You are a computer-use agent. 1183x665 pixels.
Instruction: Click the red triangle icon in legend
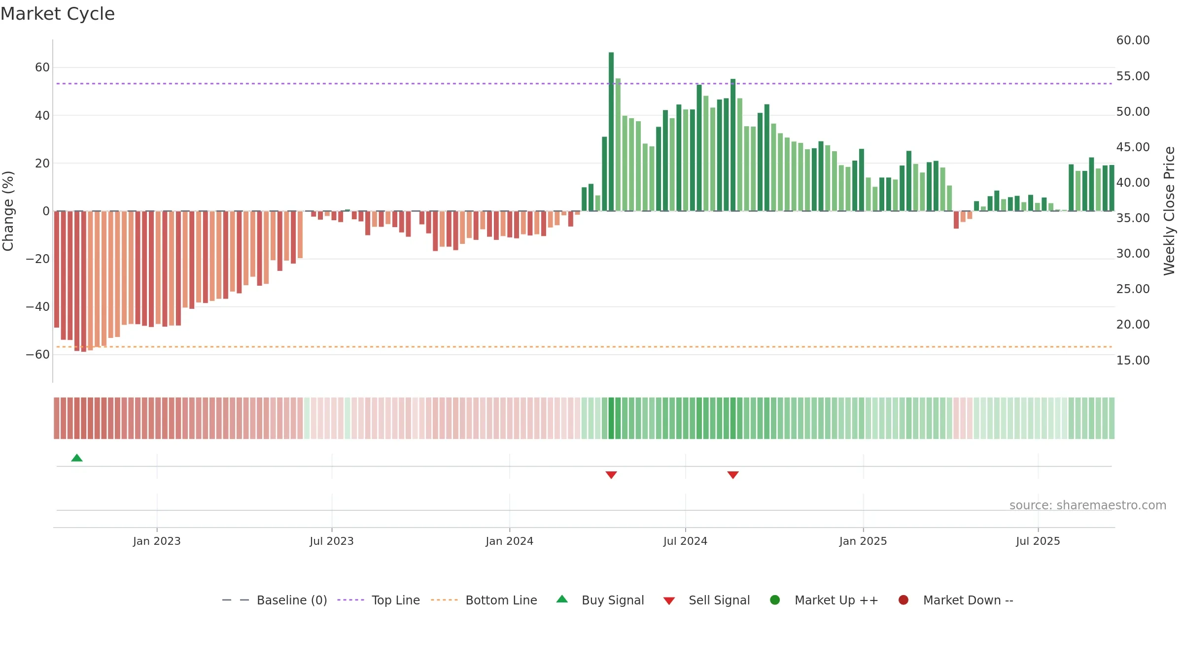pyautogui.click(x=669, y=601)
